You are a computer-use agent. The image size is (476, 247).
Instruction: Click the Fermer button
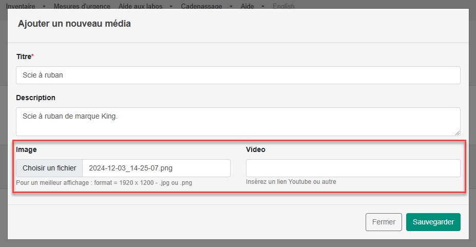point(384,222)
